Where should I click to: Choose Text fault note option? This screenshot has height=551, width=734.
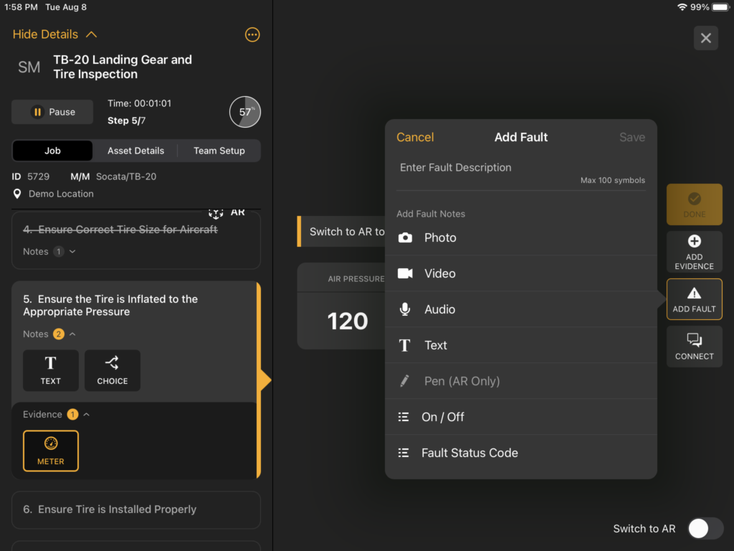pyautogui.click(x=521, y=345)
